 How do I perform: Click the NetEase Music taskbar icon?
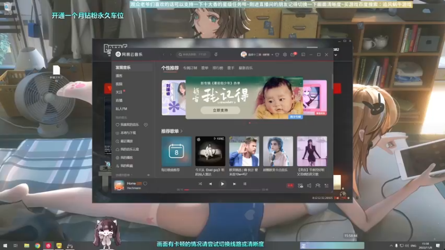pyautogui.click(x=48, y=246)
